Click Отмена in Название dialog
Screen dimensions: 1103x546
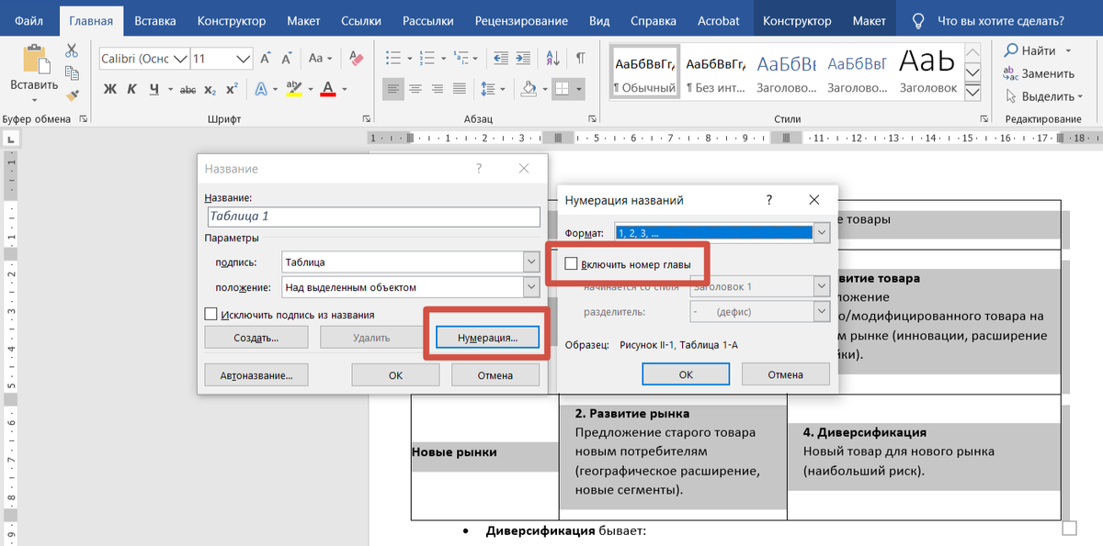495,374
